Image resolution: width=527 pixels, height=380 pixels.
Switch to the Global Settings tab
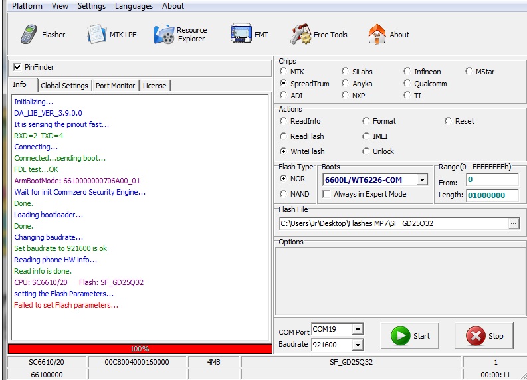point(64,86)
